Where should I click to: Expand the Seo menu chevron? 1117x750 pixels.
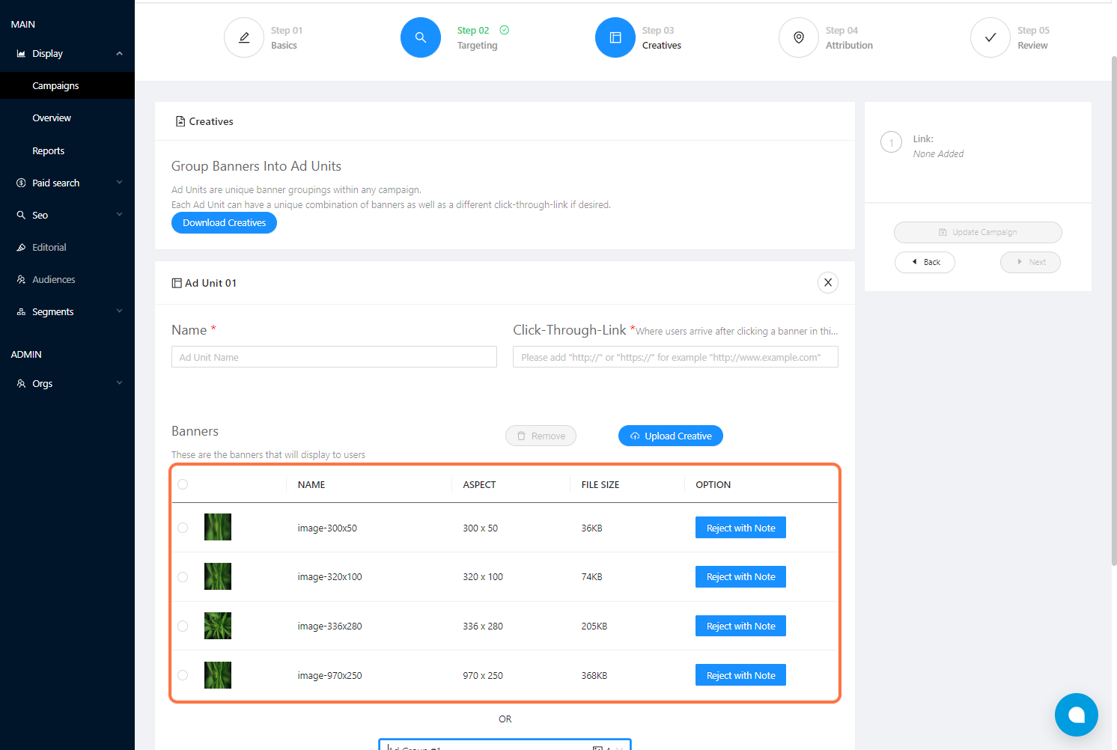pyautogui.click(x=119, y=215)
